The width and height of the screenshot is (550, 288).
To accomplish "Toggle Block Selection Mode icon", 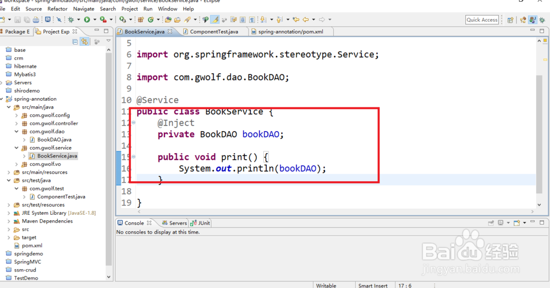I will coord(243,20).
